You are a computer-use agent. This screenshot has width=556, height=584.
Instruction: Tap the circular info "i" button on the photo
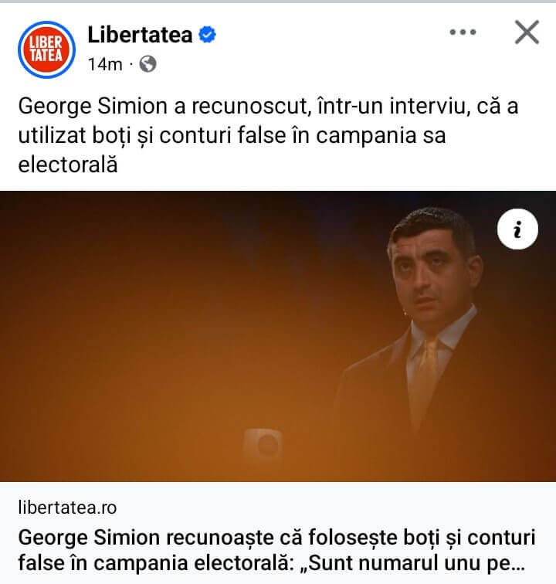[517, 229]
